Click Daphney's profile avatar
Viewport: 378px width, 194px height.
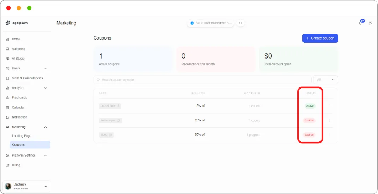coord(8,186)
